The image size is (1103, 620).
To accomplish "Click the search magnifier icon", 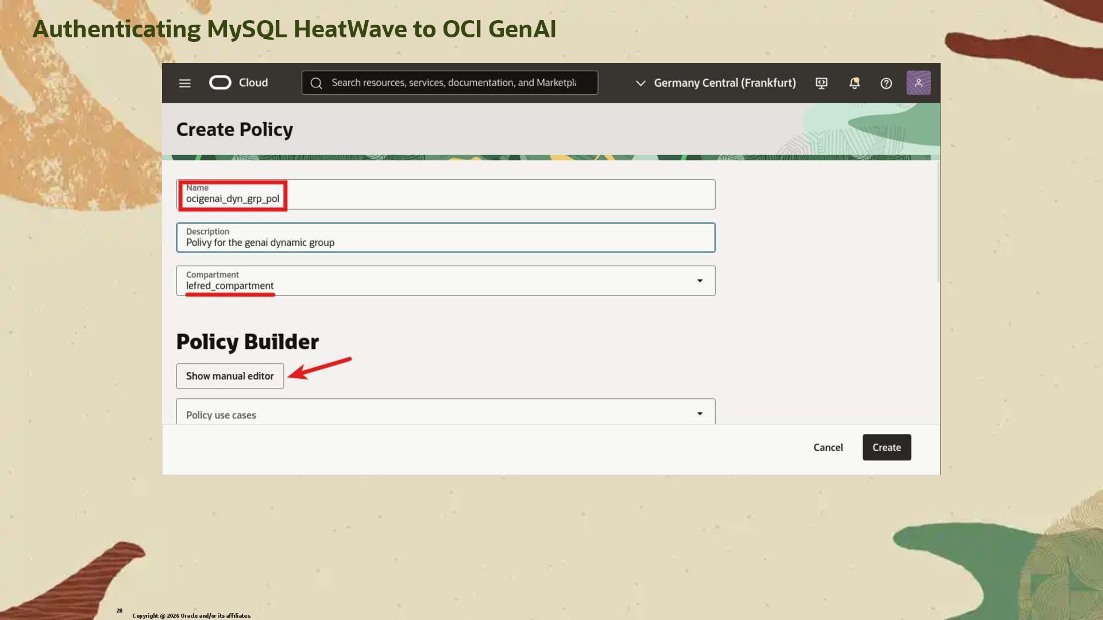I will point(316,83).
